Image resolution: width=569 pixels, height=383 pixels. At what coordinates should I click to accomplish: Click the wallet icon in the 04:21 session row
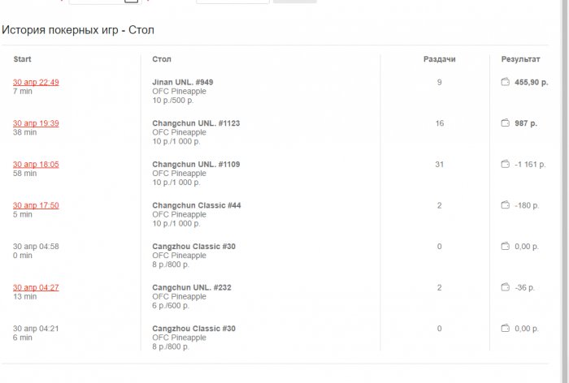(x=505, y=328)
